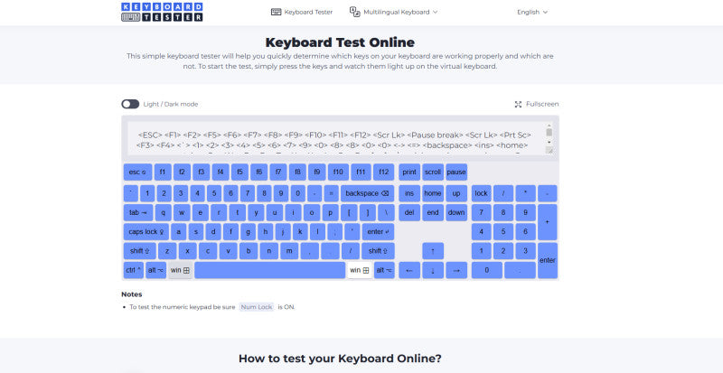
Task: Click the scroll key
Action: tap(433, 172)
